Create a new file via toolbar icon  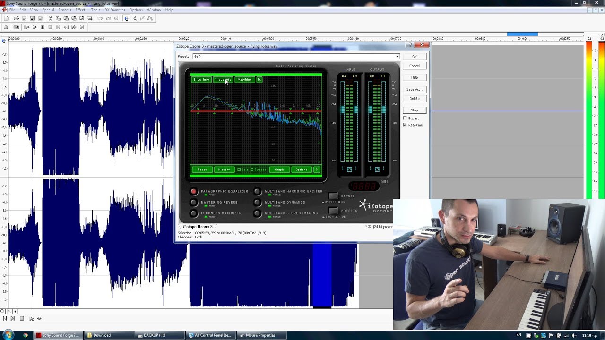click(x=6, y=18)
